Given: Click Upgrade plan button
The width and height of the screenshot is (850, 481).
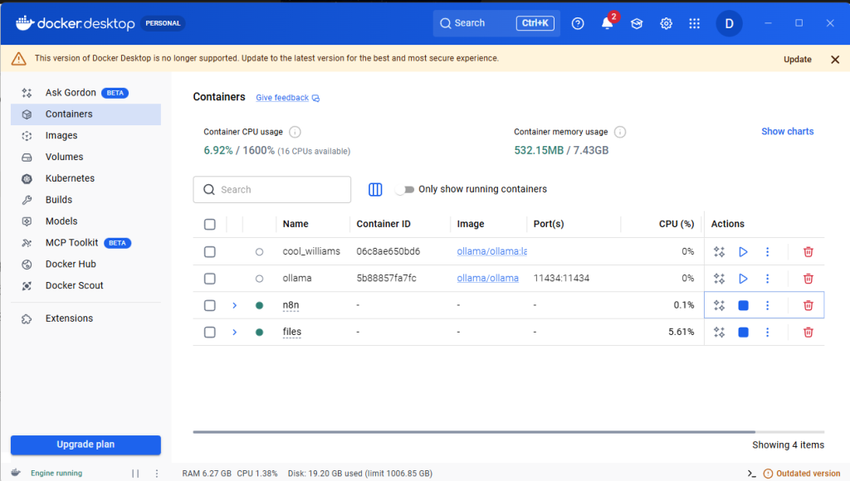Looking at the screenshot, I should (85, 445).
